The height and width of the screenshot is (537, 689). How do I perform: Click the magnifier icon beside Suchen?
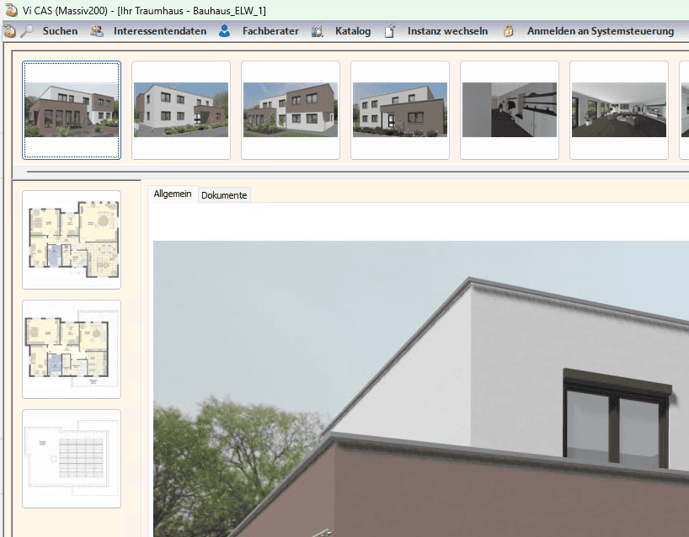tap(28, 31)
